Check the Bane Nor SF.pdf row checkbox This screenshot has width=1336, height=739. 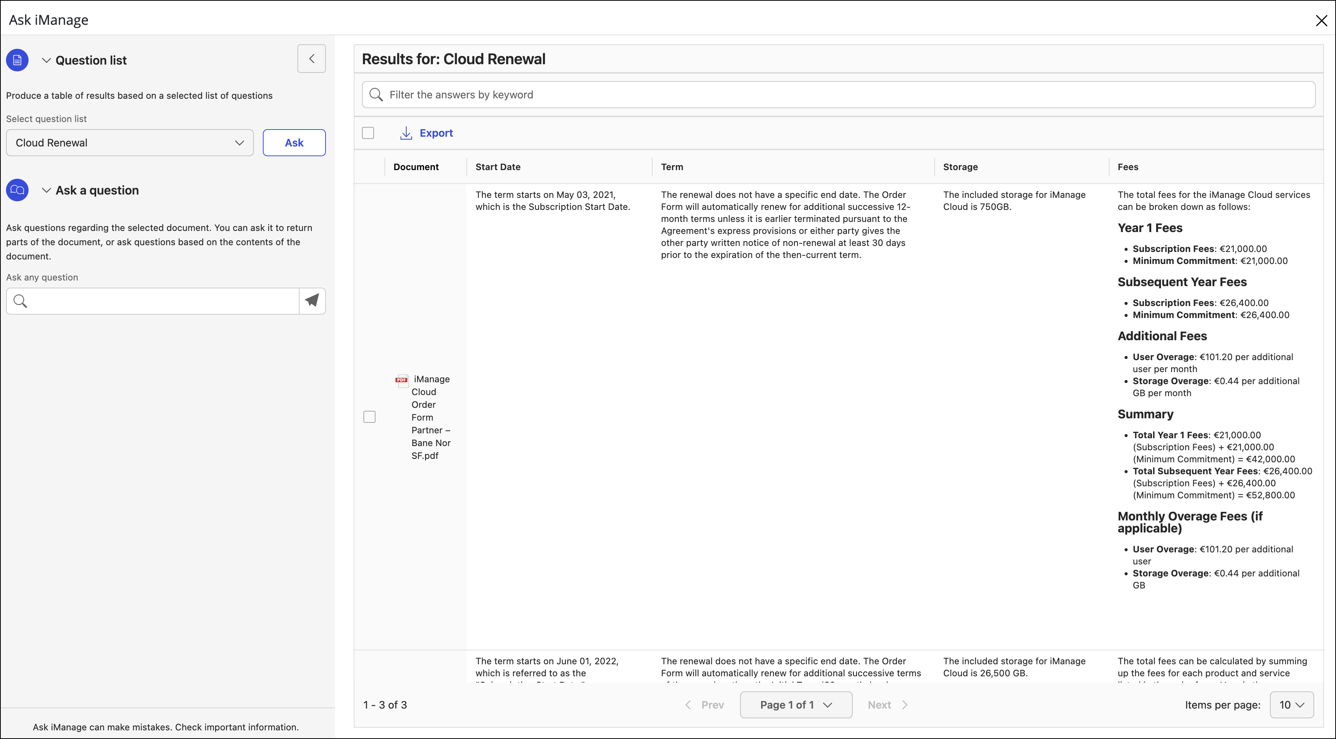369,417
